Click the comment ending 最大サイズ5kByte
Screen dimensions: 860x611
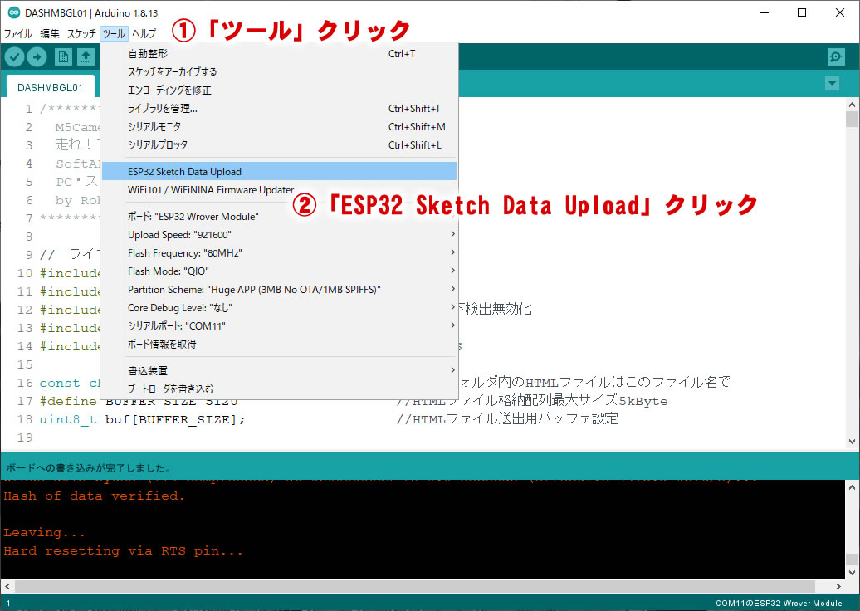[531, 401]
